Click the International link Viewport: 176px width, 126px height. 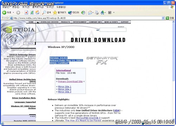click(x=63, y=70)
